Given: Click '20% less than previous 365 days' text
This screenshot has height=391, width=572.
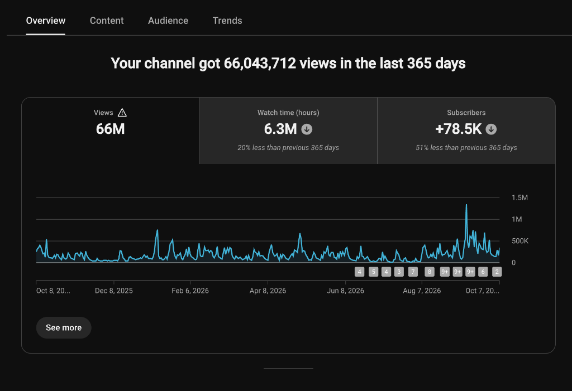Looking at the screenshot, I should [288, 148].
